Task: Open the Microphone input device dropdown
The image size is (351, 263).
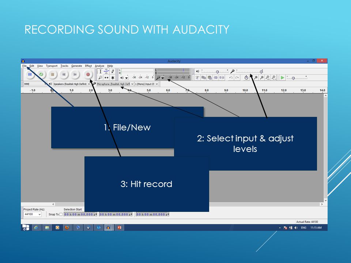Action: pos(115,84)
